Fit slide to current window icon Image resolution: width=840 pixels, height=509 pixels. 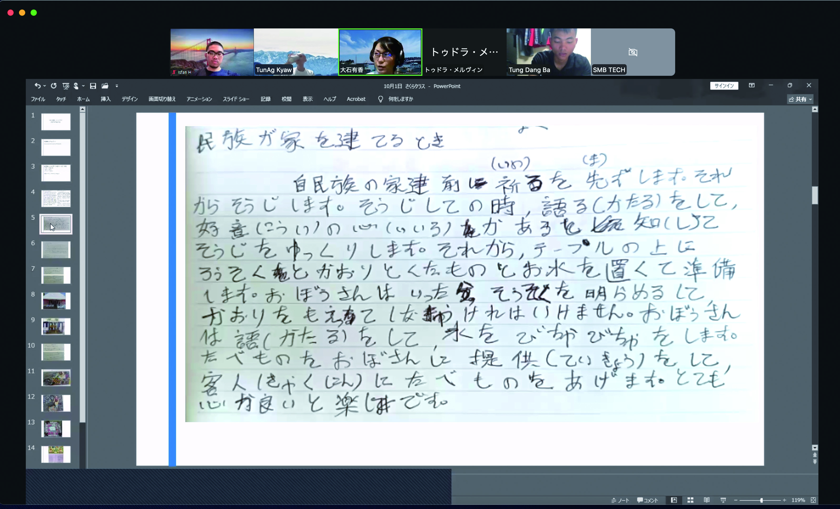tap(813, 500)
